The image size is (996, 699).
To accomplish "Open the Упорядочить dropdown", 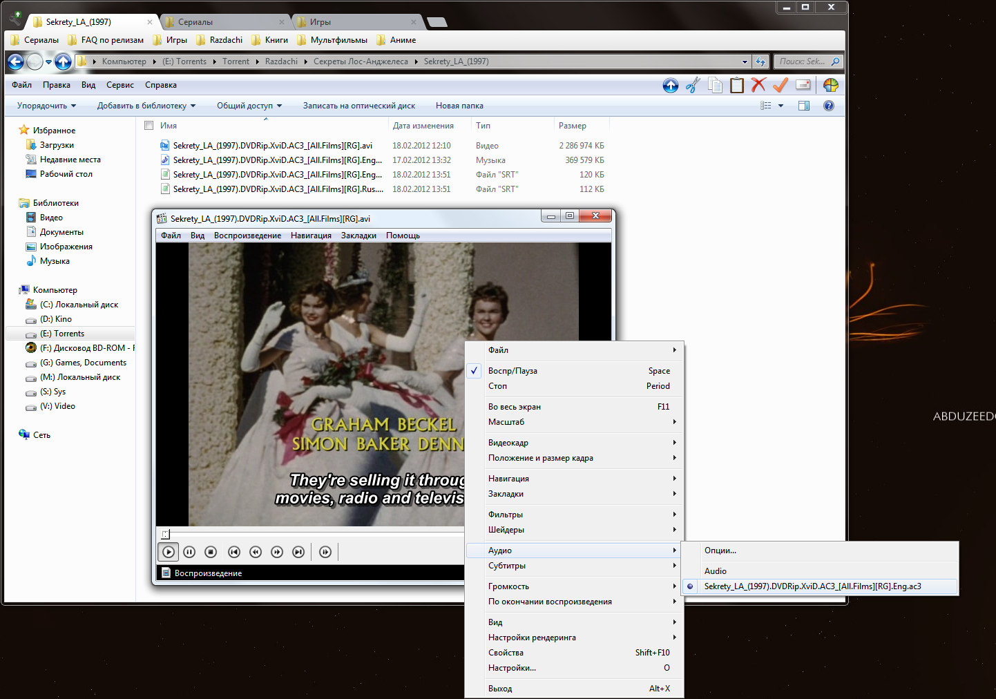I will click(x=46, y=106).
